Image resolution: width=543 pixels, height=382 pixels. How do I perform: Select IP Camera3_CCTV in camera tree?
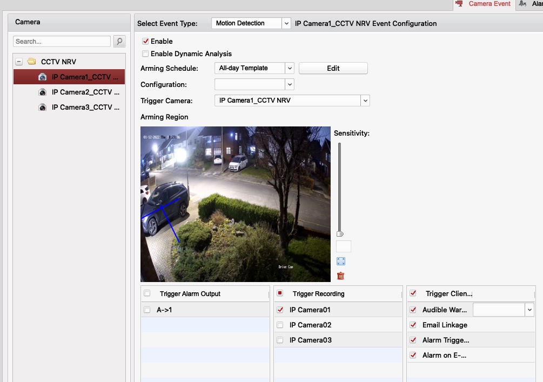click(x=85, y=108)
